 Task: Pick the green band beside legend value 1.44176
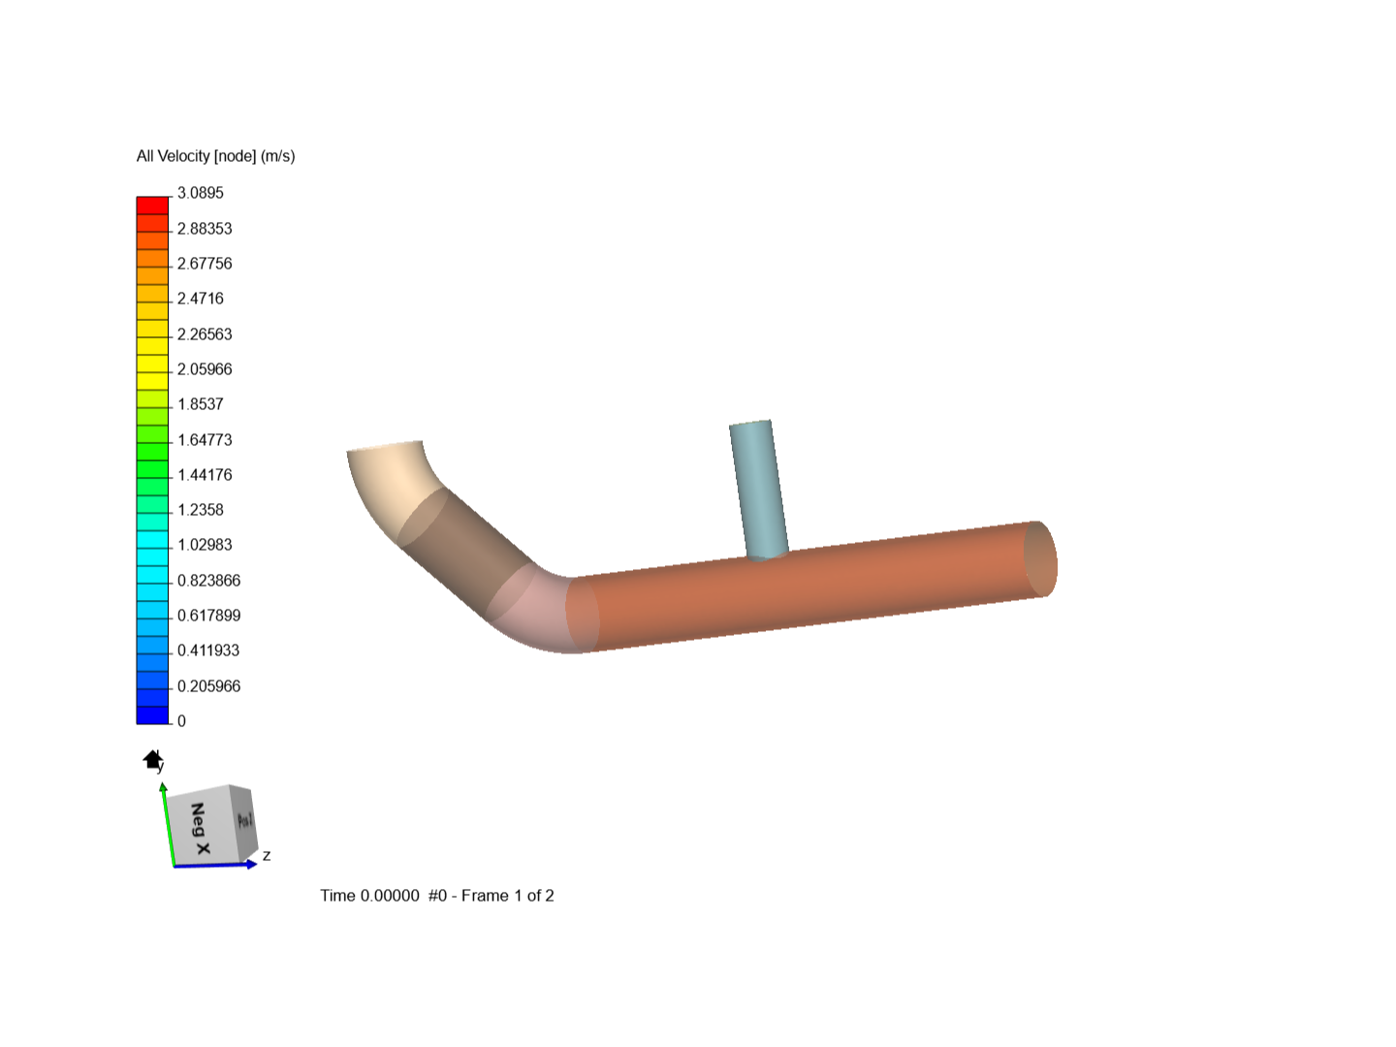pyautogui.click(x=152, y=469)
